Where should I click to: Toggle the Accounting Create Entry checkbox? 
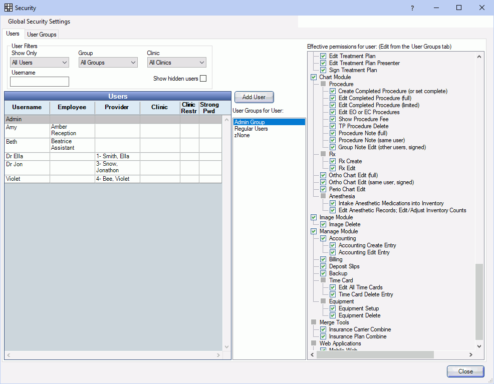point(333,245)
